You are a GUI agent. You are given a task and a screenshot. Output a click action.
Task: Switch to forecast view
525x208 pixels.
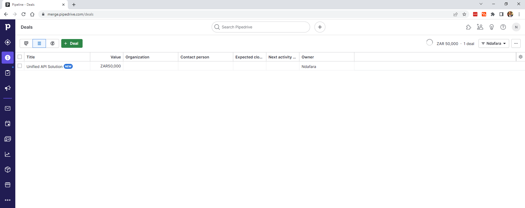click(x=52, y=43)
